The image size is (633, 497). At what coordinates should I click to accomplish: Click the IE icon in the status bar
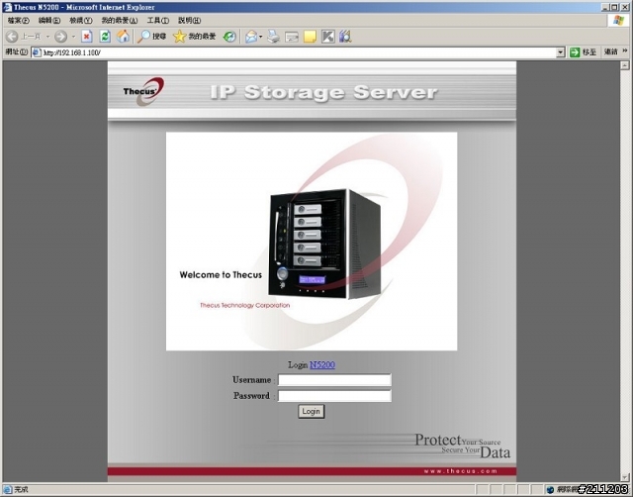tap(8, 490)
